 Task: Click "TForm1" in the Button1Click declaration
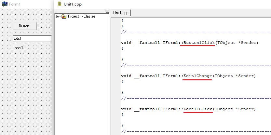(x=170, y=43)
